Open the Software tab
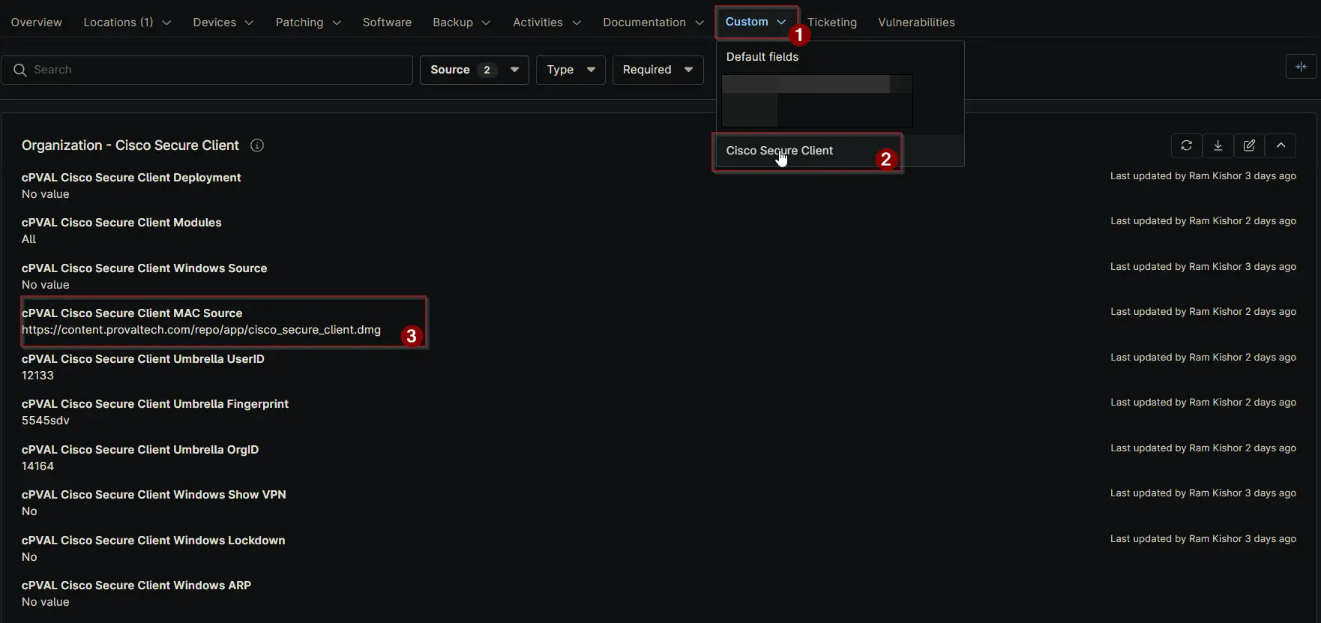Screen dimensions: 1321x623 tap(387, 22)
